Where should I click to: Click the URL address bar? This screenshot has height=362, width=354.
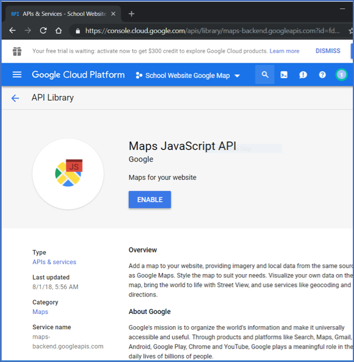pos(211,30)
